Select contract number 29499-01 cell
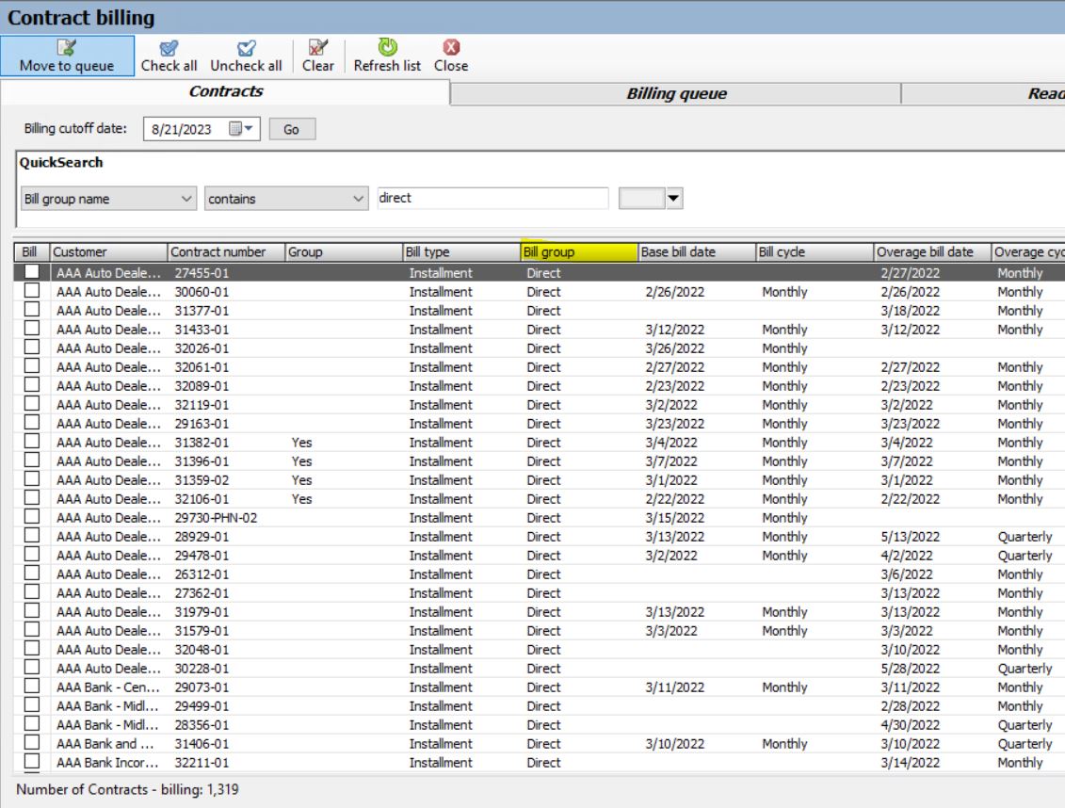The height and width of the screenshot is (808, 1065). tap(202, 707)
